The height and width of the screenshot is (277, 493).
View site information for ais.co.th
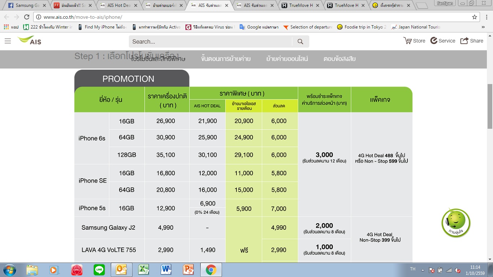(x=38, y=17)
